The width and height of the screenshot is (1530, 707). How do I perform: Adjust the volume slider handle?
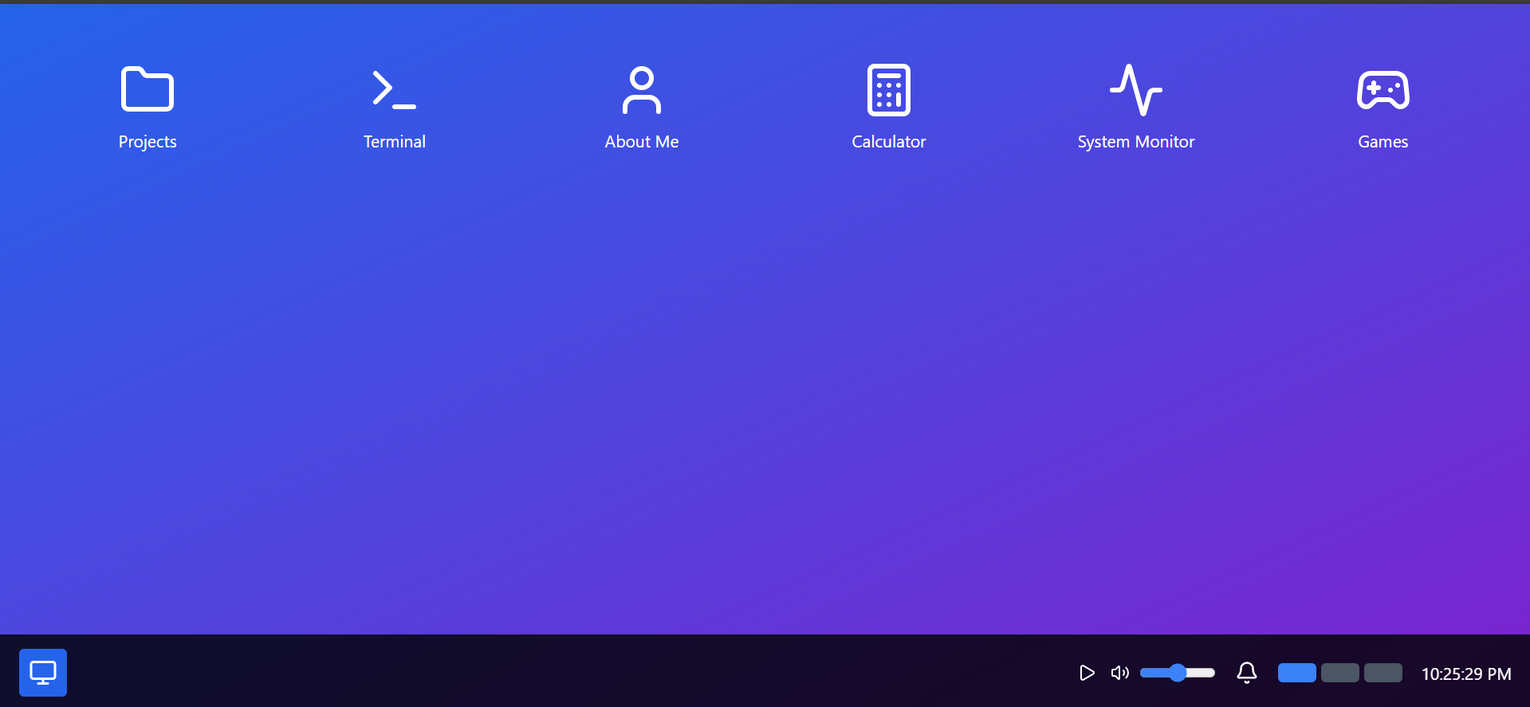coord(1178,673)
